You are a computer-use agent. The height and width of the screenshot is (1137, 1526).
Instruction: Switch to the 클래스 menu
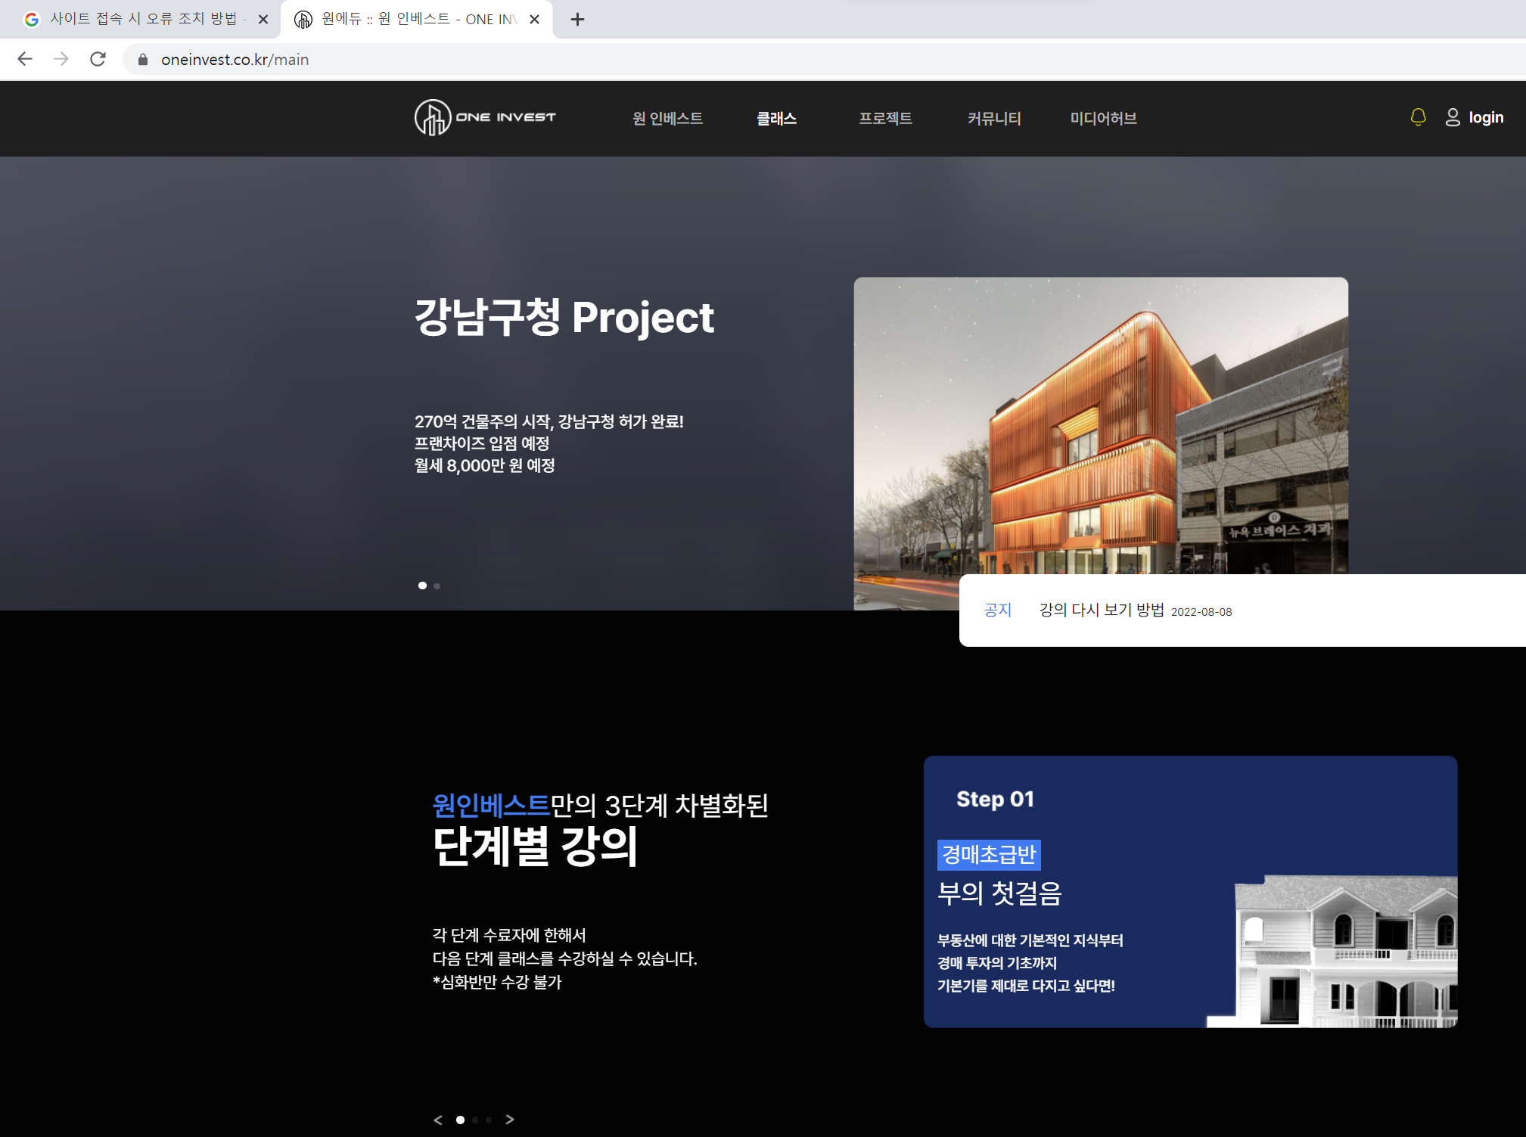pyautogui.click(x=777, y=118)
